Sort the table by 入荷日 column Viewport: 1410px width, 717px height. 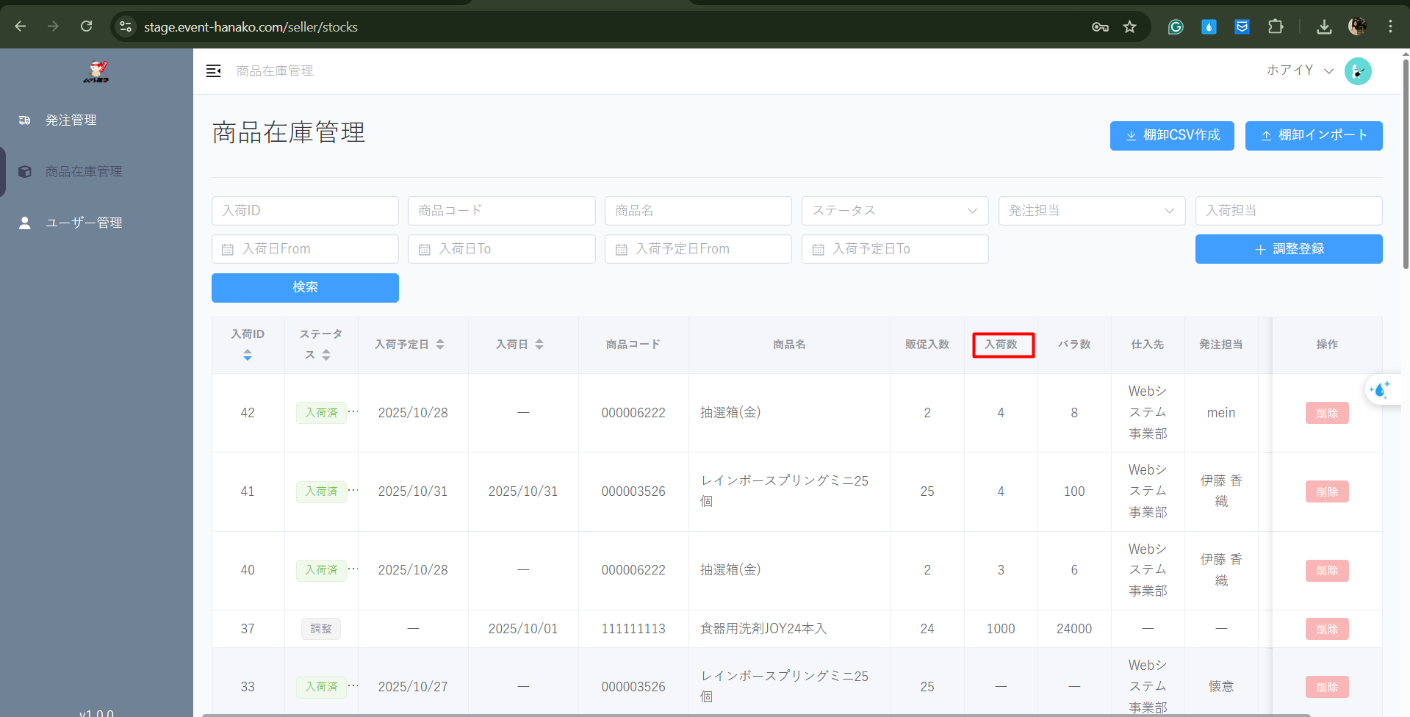click(539, 345)
